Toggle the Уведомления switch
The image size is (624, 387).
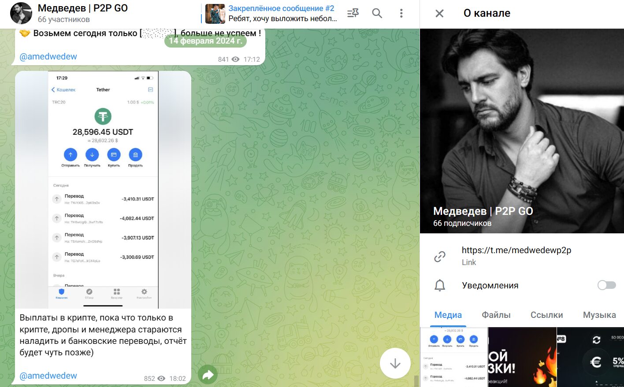pyautogui.click(x=606, y=285)
